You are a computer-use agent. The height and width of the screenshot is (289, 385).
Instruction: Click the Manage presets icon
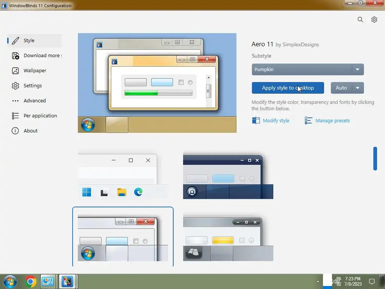pos(308,120)
